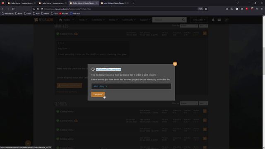Open the Food bookmarks folder

[54, 14]
